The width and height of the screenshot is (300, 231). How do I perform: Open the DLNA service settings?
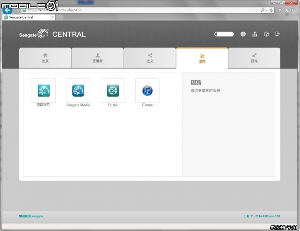(x=113, y=91)
